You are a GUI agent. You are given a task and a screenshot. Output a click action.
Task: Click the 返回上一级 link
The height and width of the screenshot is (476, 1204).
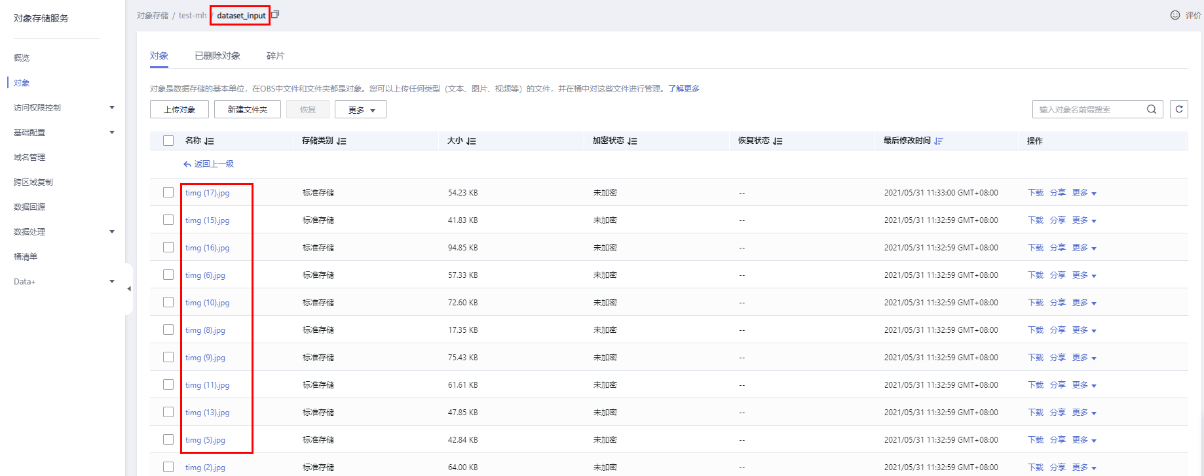tap(209, 164)
